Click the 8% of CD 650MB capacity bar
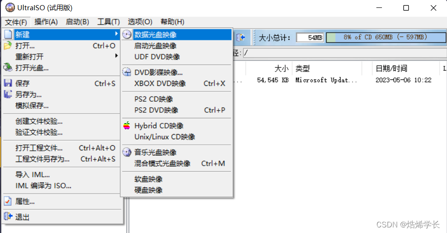Viewport: 447px width, 233px height. pyautogui.click(x=386, y=37)
